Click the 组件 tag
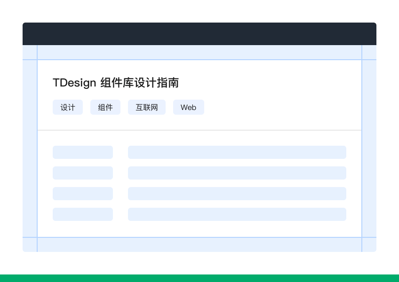399x282 pixels. pyautogui.click(x=105, y=107)
